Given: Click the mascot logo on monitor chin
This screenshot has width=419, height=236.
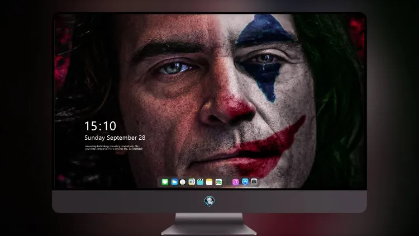Looking at the screenshot, I should pyautogui.click(x=209, y=201).
